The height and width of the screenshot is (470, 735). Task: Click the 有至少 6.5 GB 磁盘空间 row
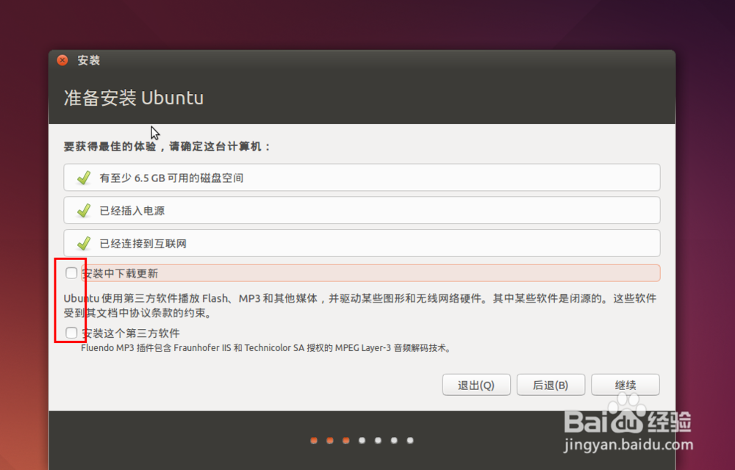(x=362, y=177)
